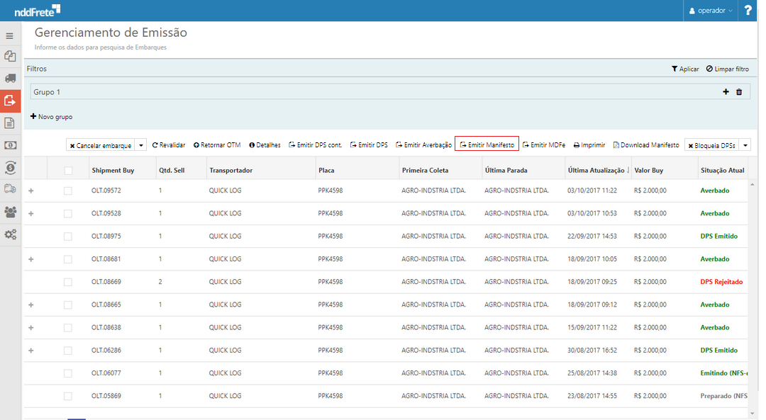766x420 pixels.
Task: Open the hamburger menu in the sidebar
Action: [x=10, y=35]
